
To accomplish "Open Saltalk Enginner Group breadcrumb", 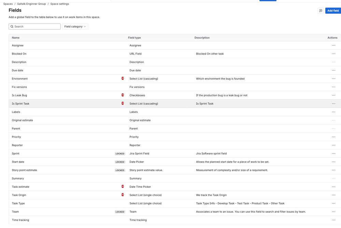I will 31,4.
